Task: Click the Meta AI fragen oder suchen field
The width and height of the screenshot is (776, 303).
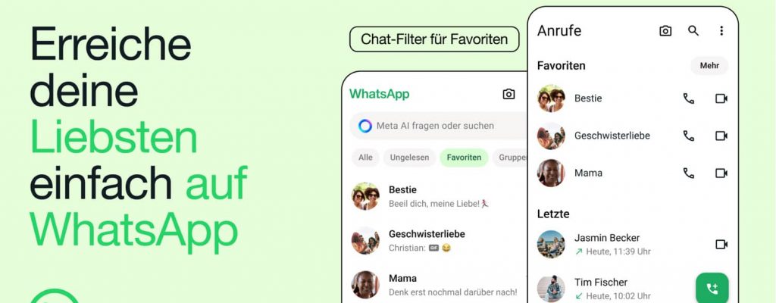Action: coord(439,126)
